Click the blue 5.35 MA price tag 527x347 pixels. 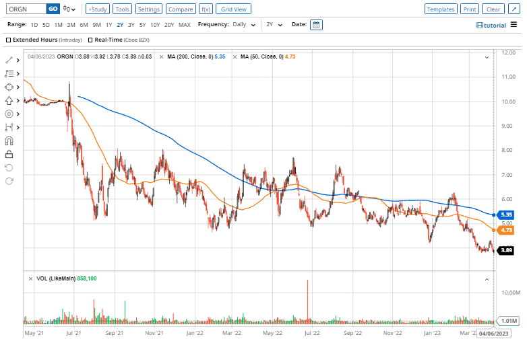pyautogui.click(x=506, y=215)
